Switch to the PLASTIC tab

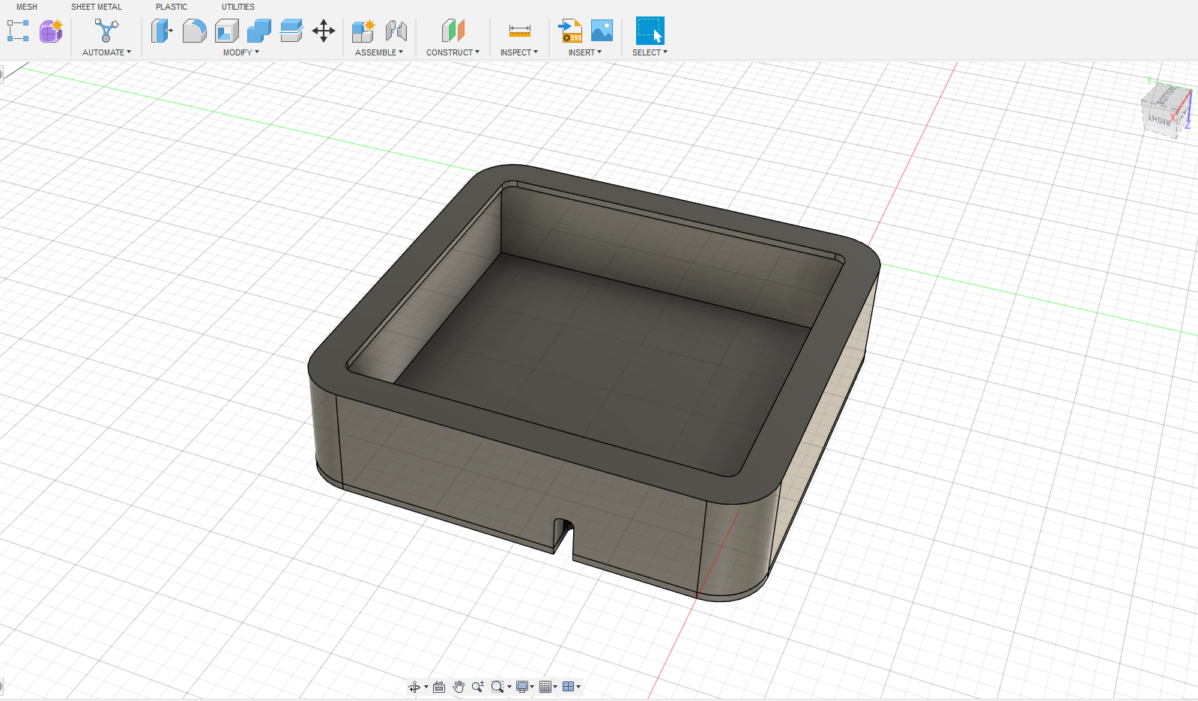[172, 7]
